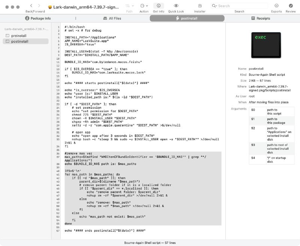300x246 pixels.
Task: Select the postinstall tab
Action: (x=187, y=18)
